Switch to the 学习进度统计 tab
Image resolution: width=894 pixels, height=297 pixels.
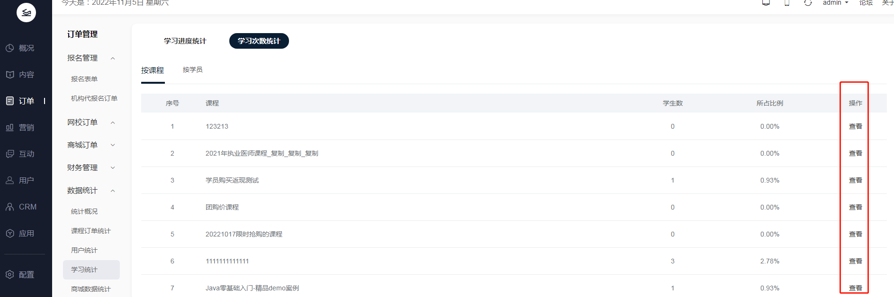point(185,41)
